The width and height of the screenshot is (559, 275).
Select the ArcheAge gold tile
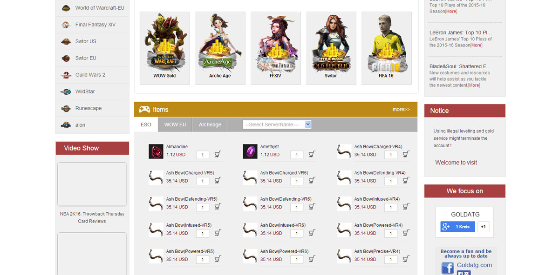(x=220, y=48)
